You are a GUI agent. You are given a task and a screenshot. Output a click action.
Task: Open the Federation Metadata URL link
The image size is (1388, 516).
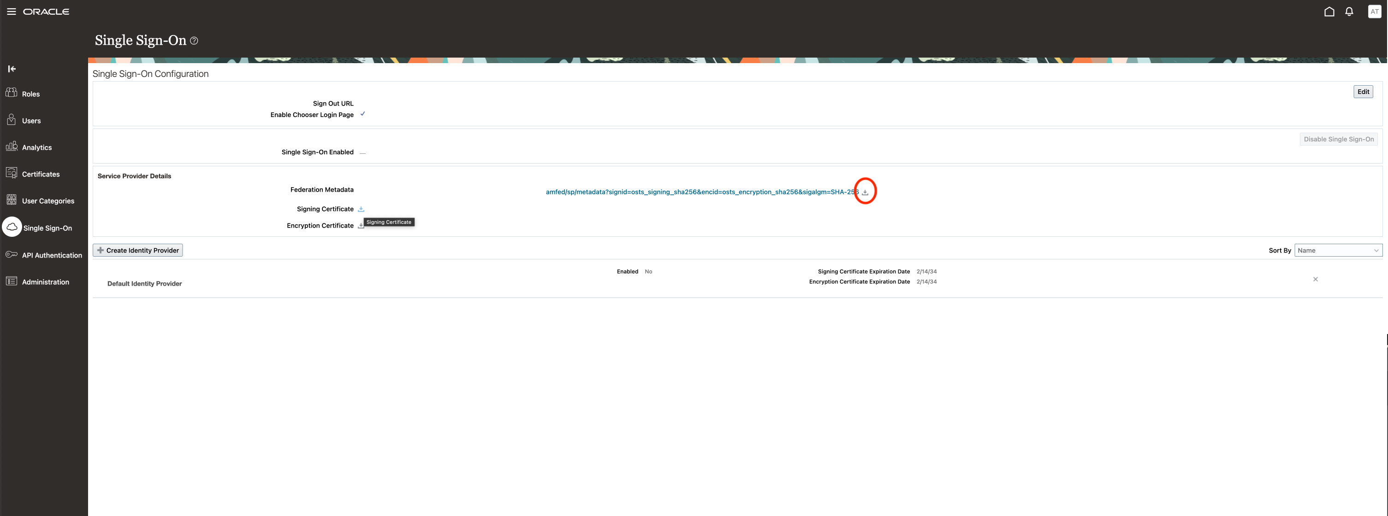tap(700, 192)
